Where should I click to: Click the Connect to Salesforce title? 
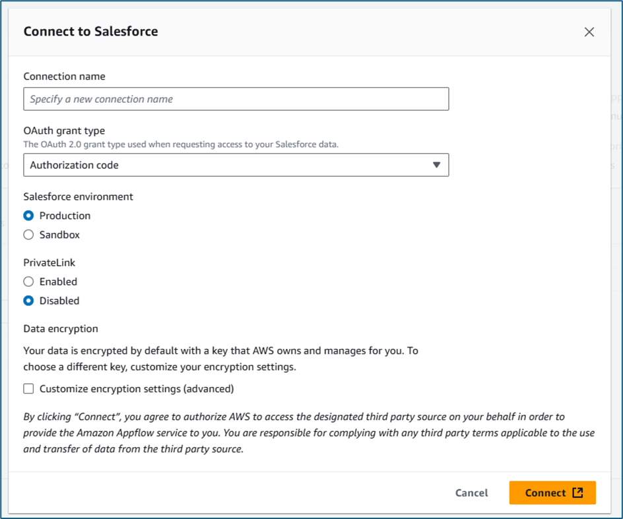(x=90, y=32)
